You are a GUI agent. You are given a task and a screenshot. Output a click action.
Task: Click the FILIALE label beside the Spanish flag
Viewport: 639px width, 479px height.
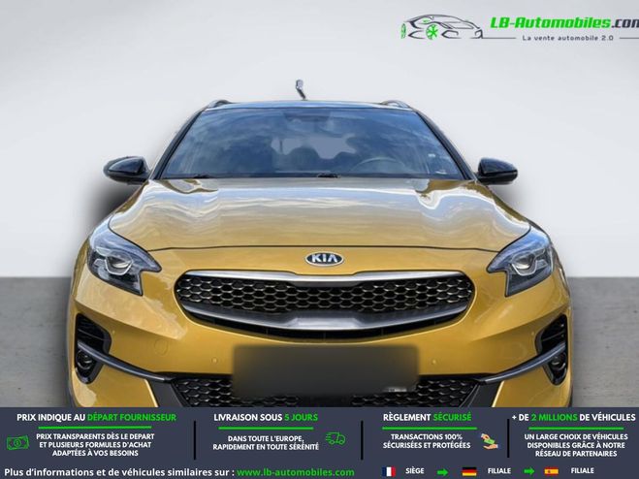tap(583, 471)
